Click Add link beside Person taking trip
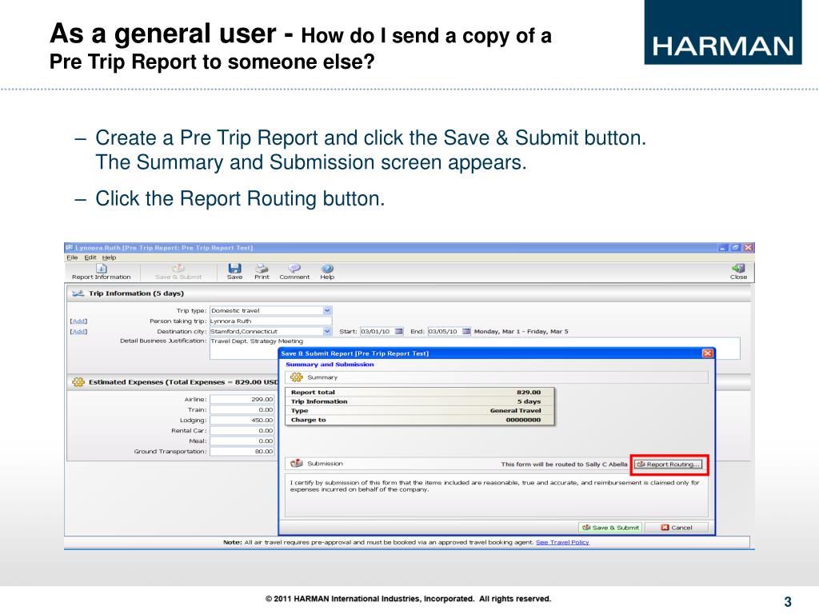The height and width of the screenshot is (614, 819). pyautogui.click(x=79, y=321)
